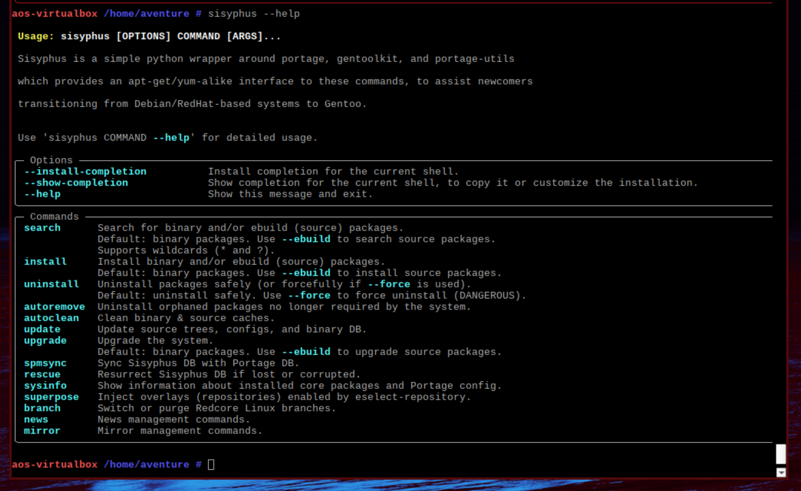Viewport: 801px width, 491px height.
Task: Click the '--help' option in the Options box
Action: point(42,194)
